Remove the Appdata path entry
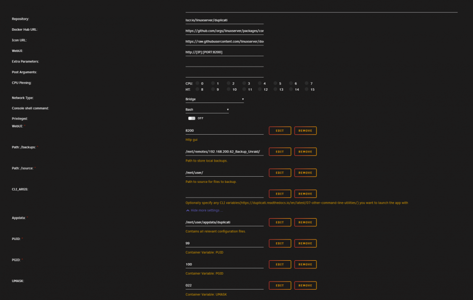 point(305,223)
